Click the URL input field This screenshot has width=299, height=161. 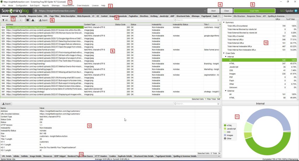point(120,11)
